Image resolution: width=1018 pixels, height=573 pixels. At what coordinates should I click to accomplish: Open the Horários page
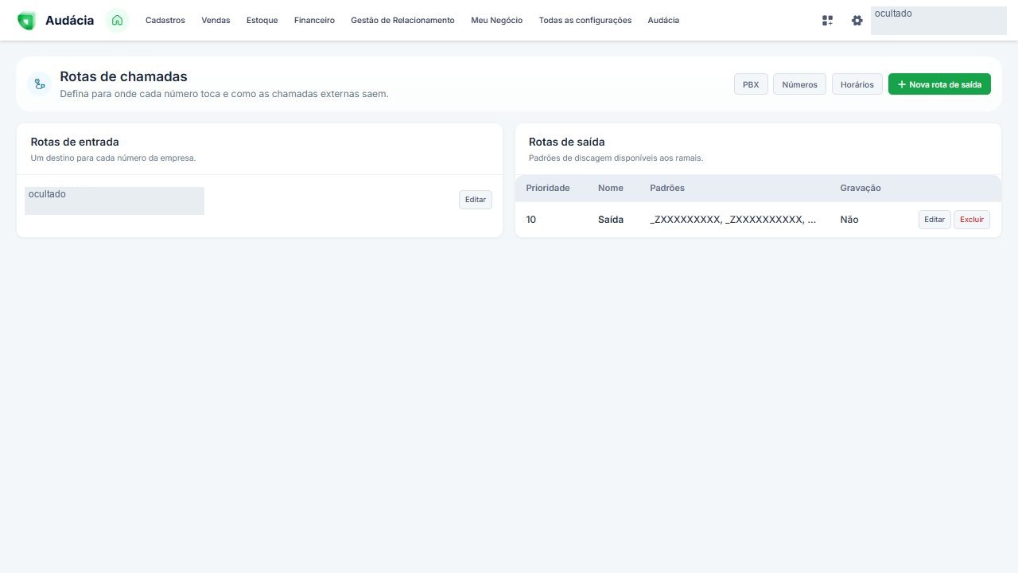click(857, 84)
